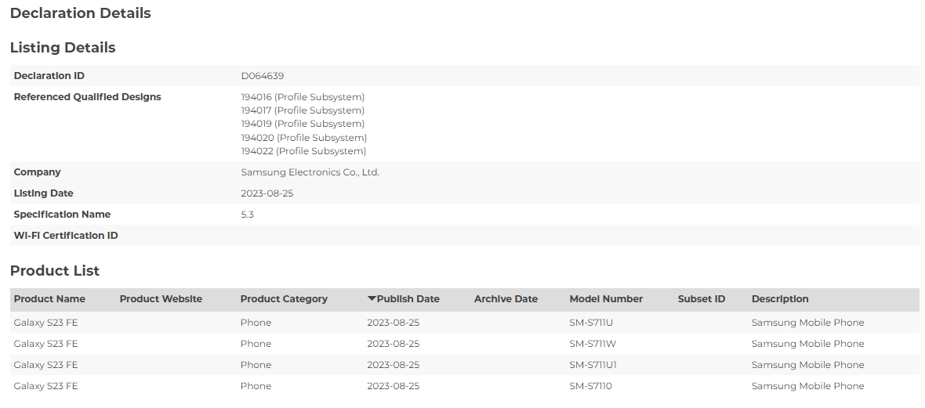
Task: Click the 194020 Profile Subsystem entry
Action: pos(303,138)
